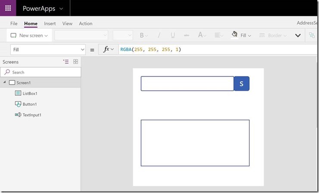Collapse the Screen1 tree node
This screenshot has width=319, height=193.
[5, 83]
